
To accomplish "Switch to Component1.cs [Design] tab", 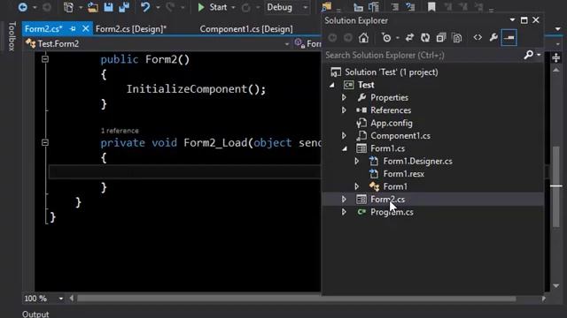I will 246,29.
